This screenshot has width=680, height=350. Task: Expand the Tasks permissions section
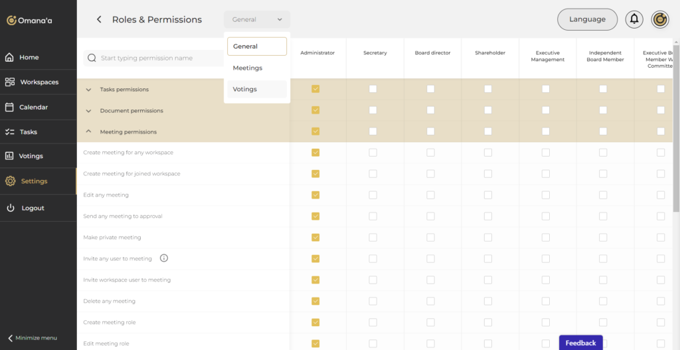[89, 90]
